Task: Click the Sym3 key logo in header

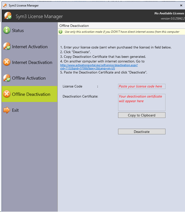Action: 8,16
